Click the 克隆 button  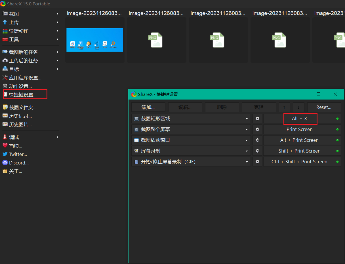pyautogui.click(x=259, y=107)
